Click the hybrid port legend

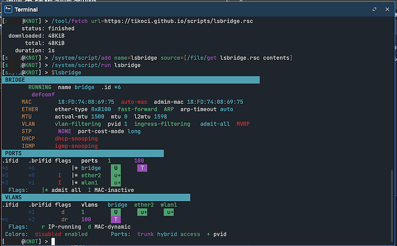(x=167, y=234)
